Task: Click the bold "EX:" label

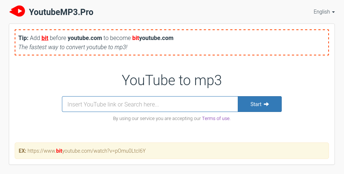Action: click(x=22, y=151)
